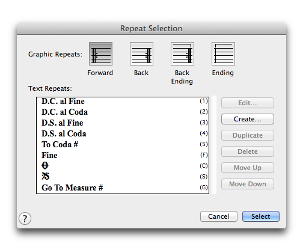Choose the Back repeat barline icon
The height and width of the screenshot is (250, 303).
(141, 53)
